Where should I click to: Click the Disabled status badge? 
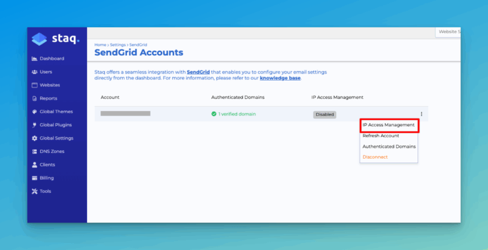pos(325,114)
